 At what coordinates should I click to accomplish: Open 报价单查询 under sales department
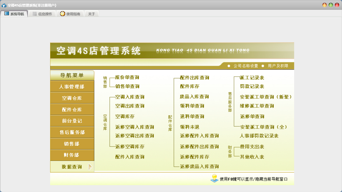(127, 77)
